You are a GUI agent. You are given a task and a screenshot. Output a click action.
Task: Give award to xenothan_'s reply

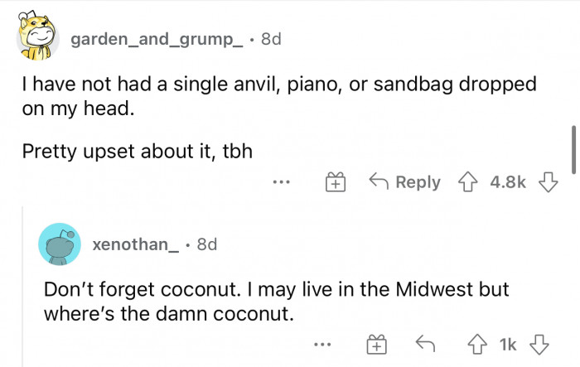(376, 342)
